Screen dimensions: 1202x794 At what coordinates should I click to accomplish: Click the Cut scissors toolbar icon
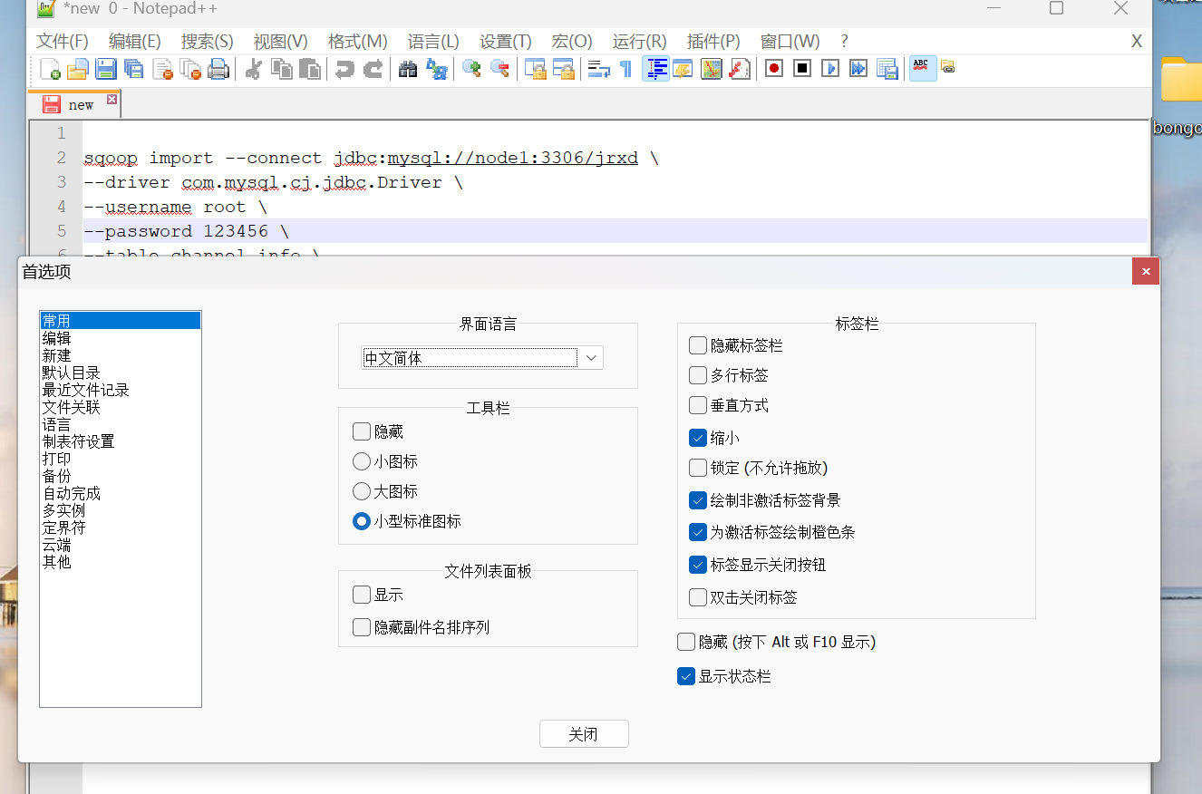click(254, 69)
